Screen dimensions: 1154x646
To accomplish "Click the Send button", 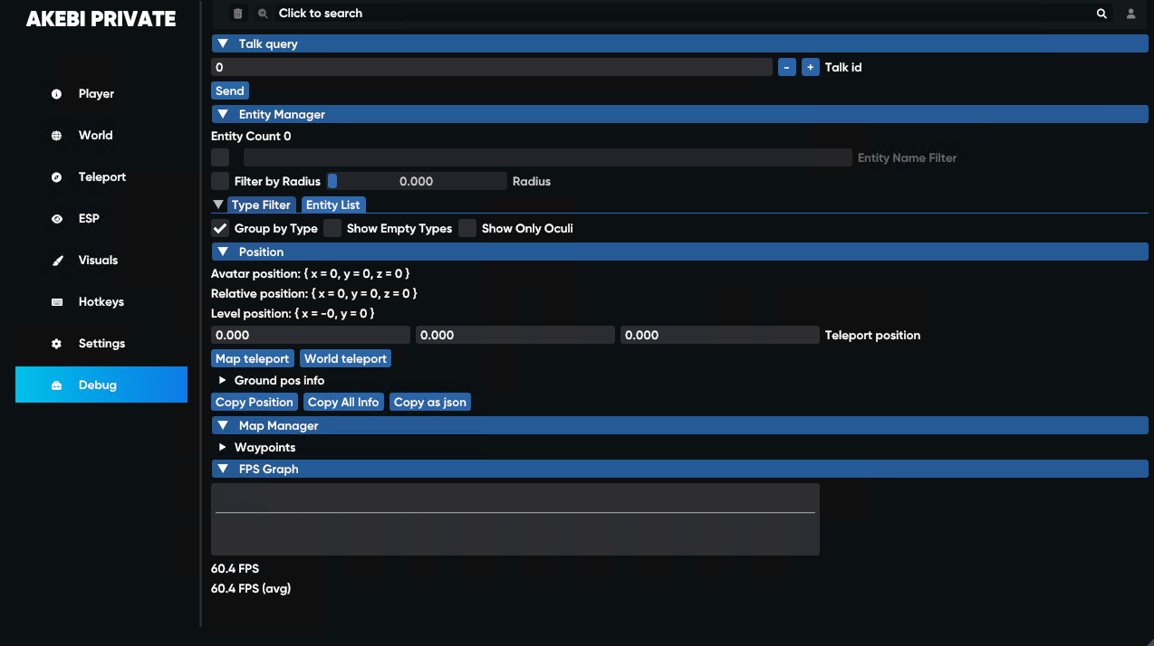I will (230, 90).
